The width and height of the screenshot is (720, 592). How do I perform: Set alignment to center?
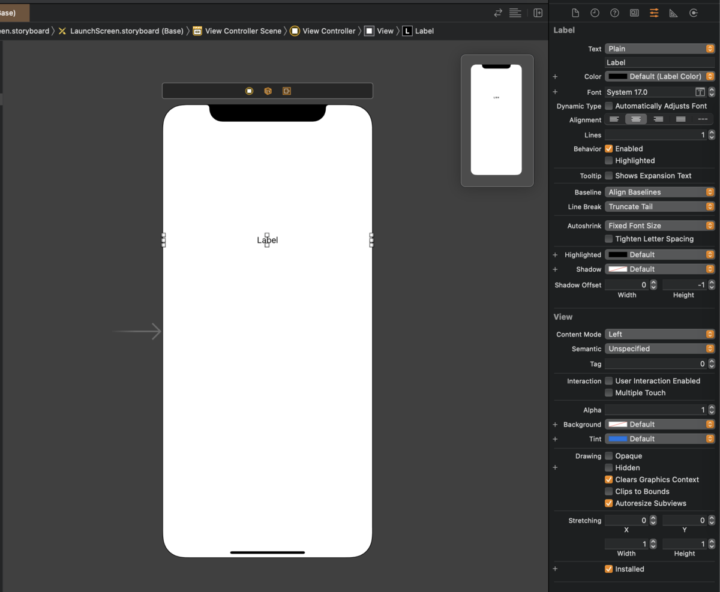pos(636,119)
